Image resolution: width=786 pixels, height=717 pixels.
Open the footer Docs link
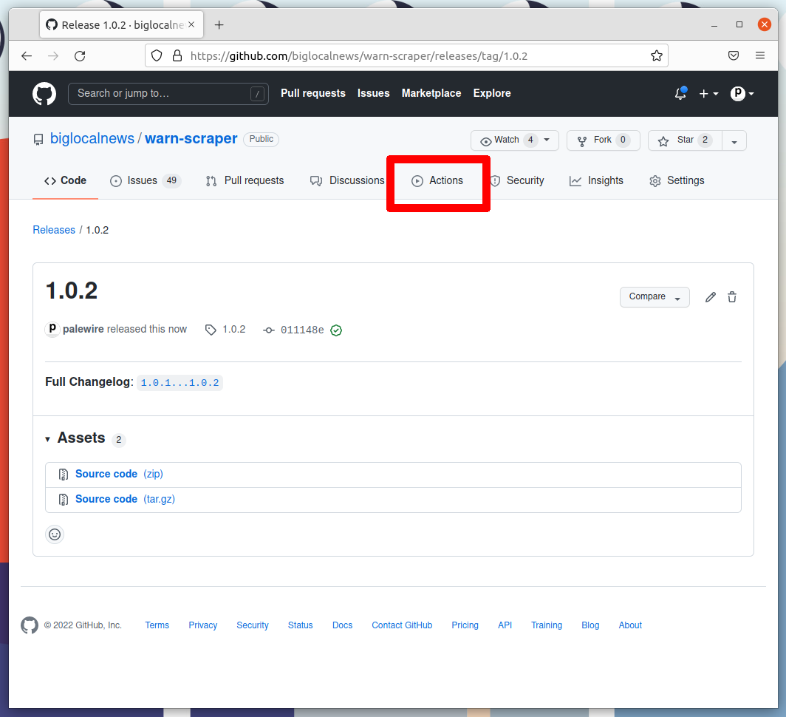point(342,625)
